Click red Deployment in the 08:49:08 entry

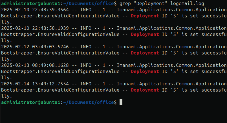point(145,71)
